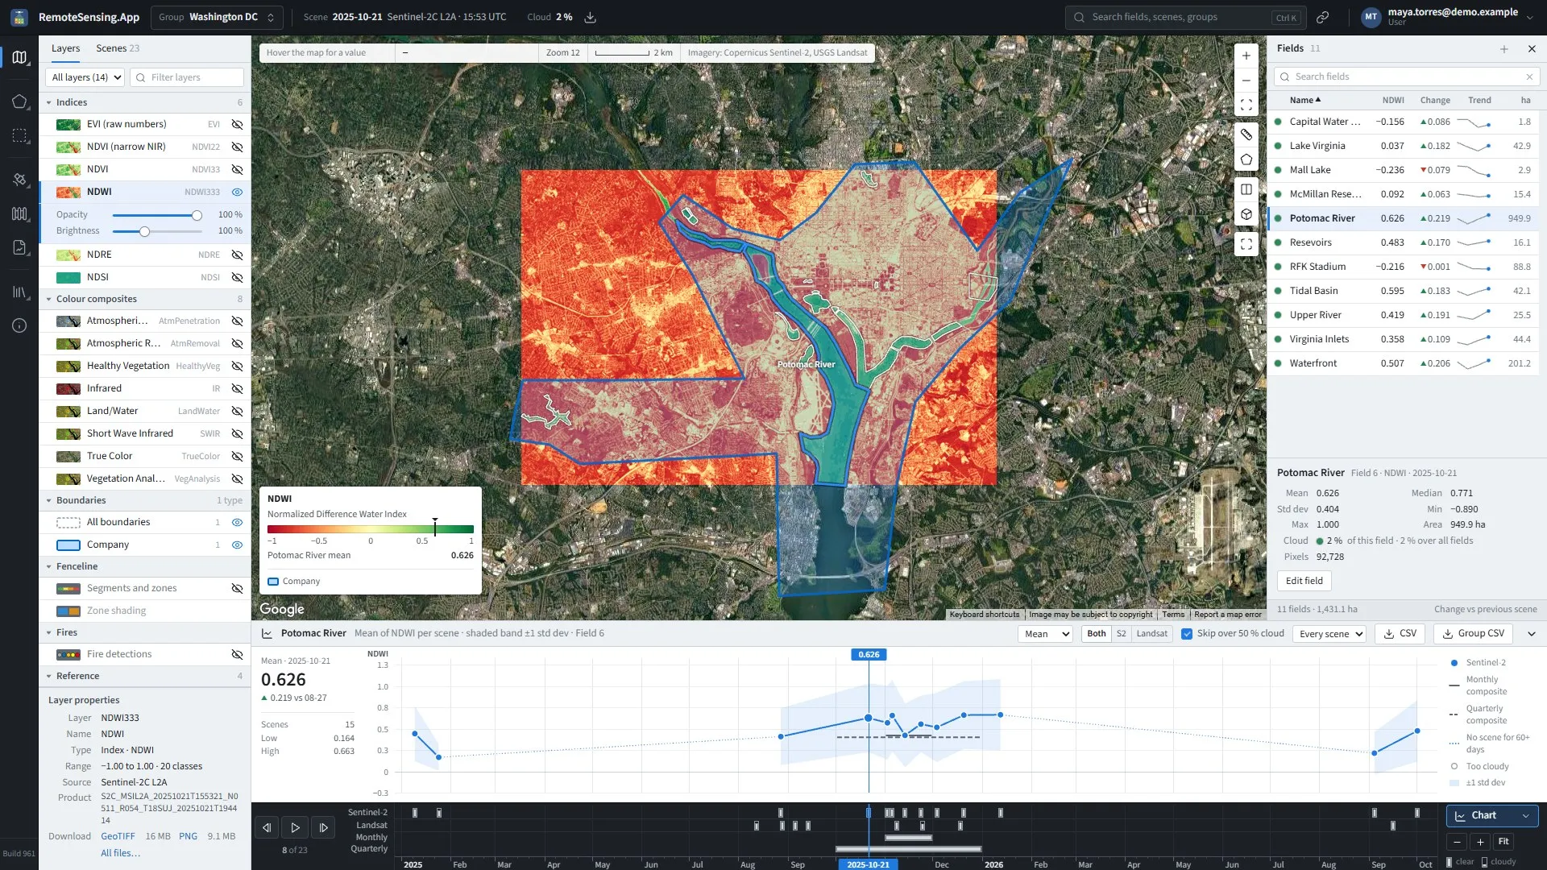Open the split compare view tool
The width and height of the screenshot is (1547, 870).
[x=1246, y=189]
